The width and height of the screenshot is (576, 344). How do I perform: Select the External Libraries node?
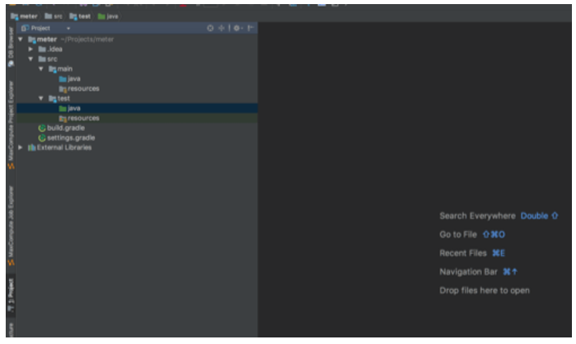[x=60, y=147]
